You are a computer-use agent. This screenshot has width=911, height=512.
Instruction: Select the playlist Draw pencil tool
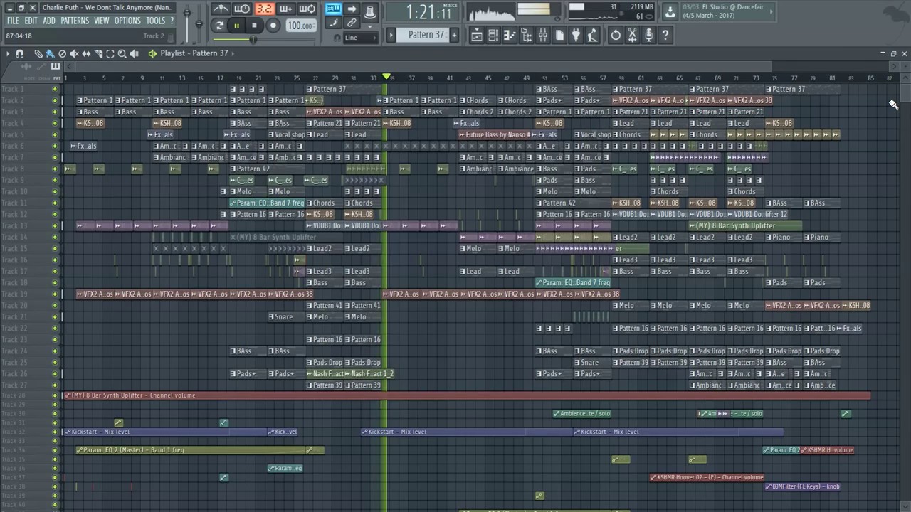coord(38,53)
